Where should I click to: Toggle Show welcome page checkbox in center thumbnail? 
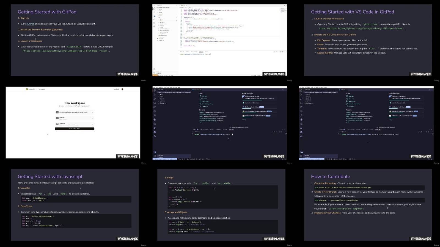coord(230,127)
